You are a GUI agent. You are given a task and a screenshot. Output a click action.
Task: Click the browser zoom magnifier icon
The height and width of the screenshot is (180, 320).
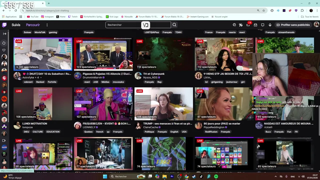[258, 10]
